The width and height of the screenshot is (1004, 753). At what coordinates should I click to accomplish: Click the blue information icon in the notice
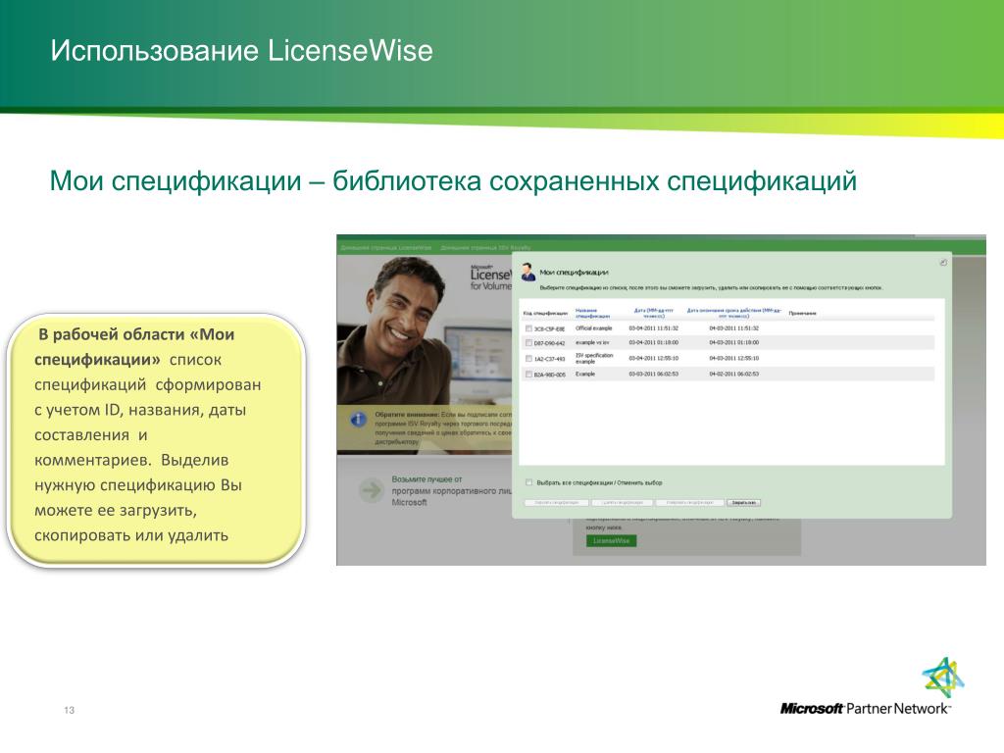(358, 420)
